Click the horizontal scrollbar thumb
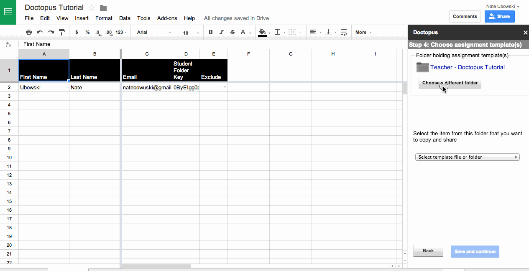The height and width of the screenshot is (271, 529). 156,266
